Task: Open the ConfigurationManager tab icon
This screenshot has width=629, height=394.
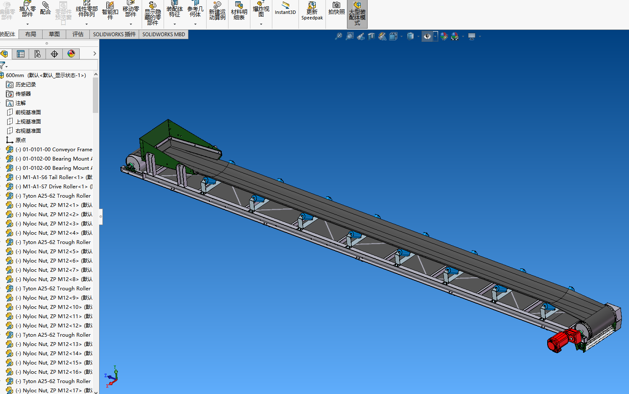Action: [x=38, y=54]
